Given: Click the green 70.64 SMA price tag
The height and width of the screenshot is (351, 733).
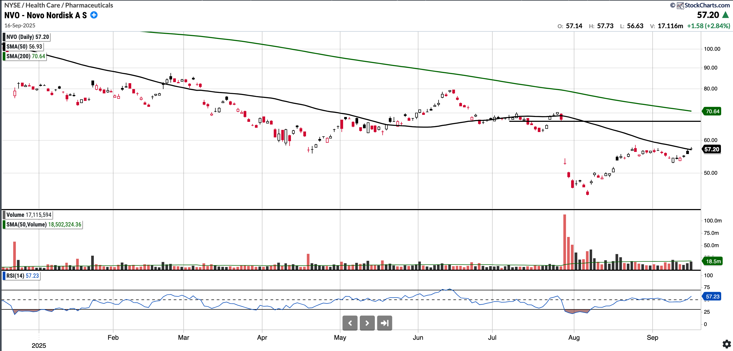Looking at the screenshot, I should point(712,111).
